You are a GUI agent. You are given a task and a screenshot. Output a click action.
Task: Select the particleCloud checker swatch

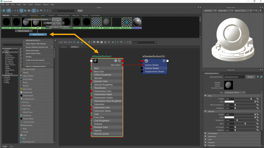point(127,23)
